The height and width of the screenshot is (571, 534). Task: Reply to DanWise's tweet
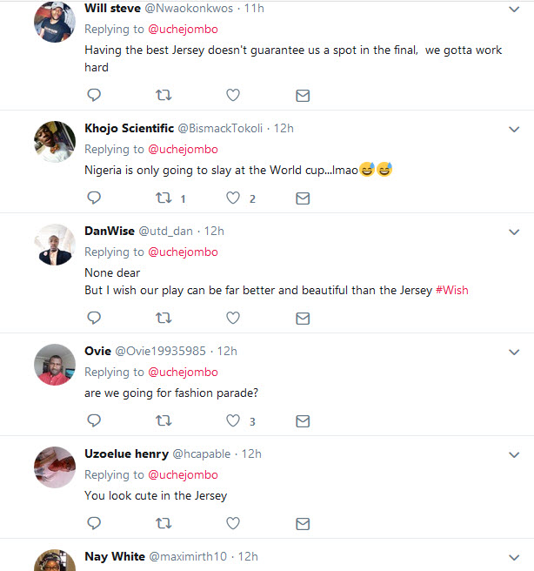tap(94, 318)
